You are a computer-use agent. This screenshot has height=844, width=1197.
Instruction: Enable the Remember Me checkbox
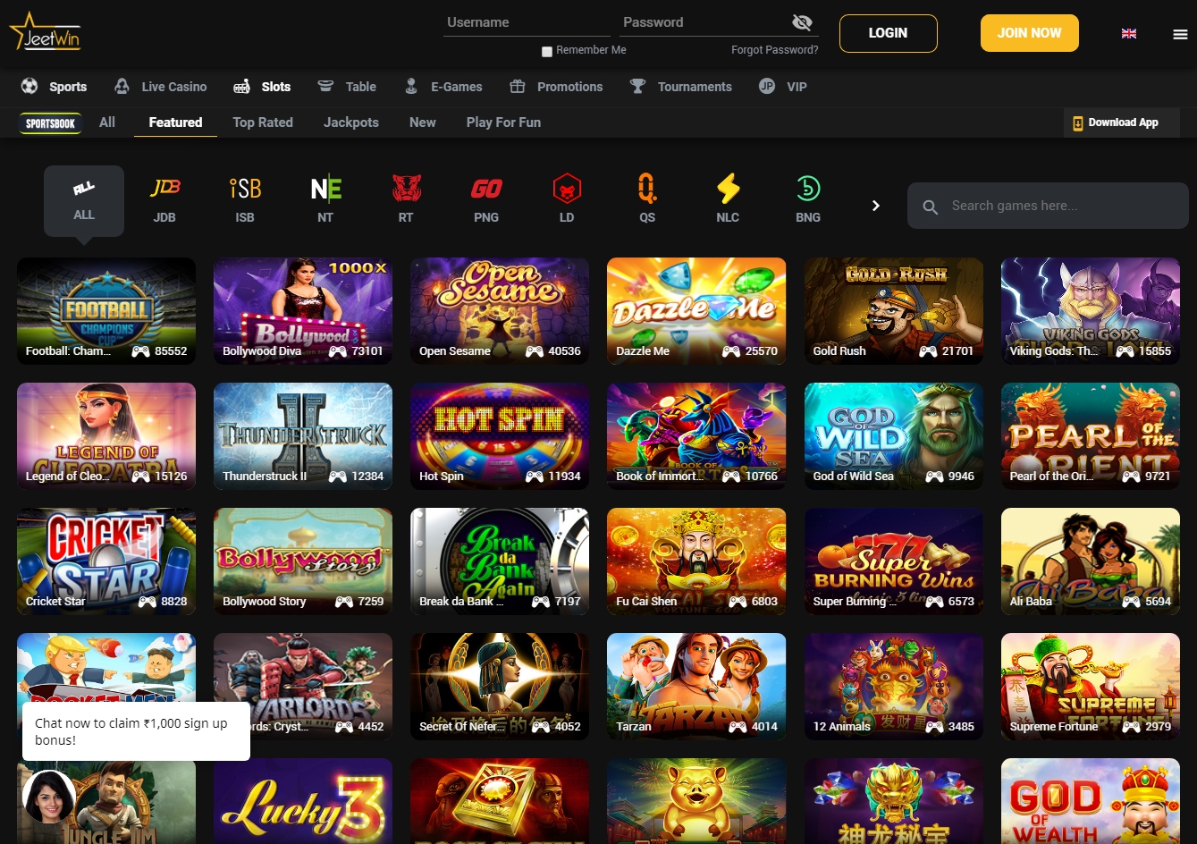547,52
